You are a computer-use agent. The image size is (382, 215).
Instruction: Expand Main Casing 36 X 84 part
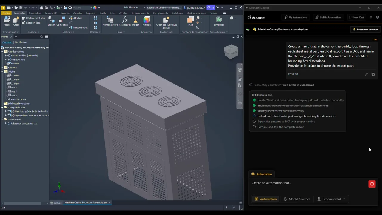(x=5, y=111)
